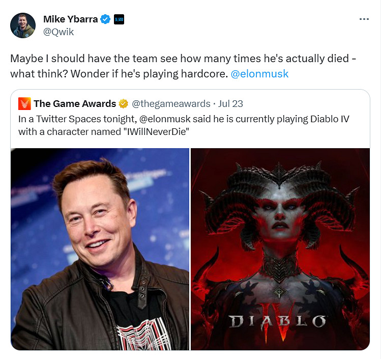
Task: Click the @thegameawards handle
Action: (x=171, y=103)
